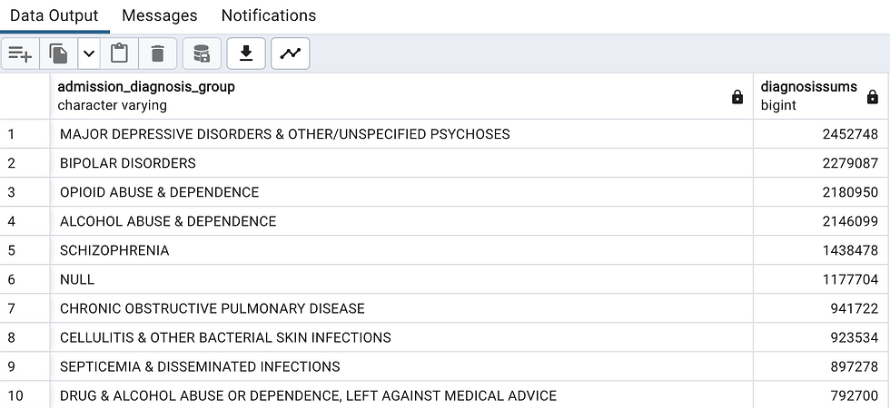890x408 pixels.
Task: Select the SCHIZOPHRENIA cell
Action: click(401, 250)
